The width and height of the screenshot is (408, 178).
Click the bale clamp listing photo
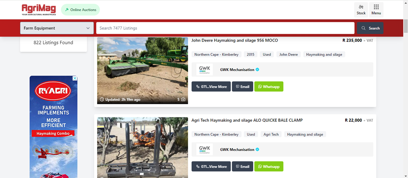(x=142, y=147)
